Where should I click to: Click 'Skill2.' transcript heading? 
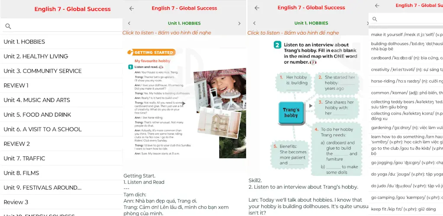tap(255, 181)
